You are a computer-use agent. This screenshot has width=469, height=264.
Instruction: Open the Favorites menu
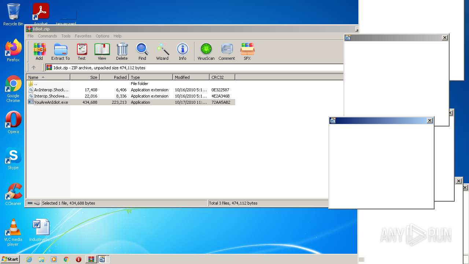83,36
